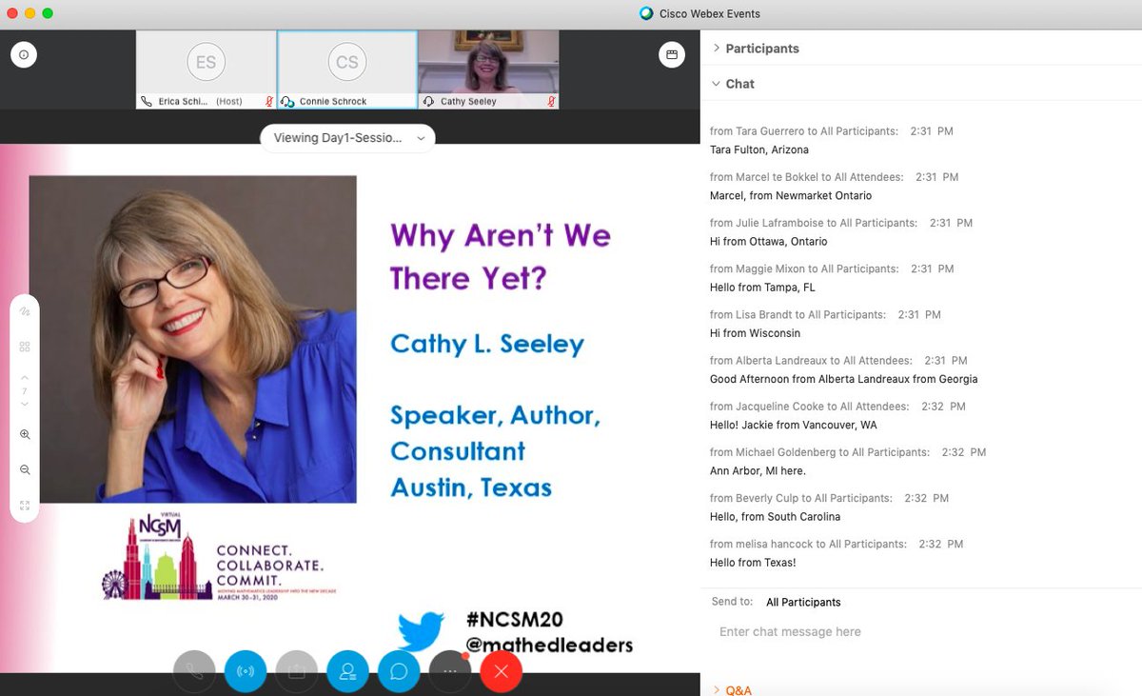Click message 'Hello from Tampa, FL'

click(762, 288)
